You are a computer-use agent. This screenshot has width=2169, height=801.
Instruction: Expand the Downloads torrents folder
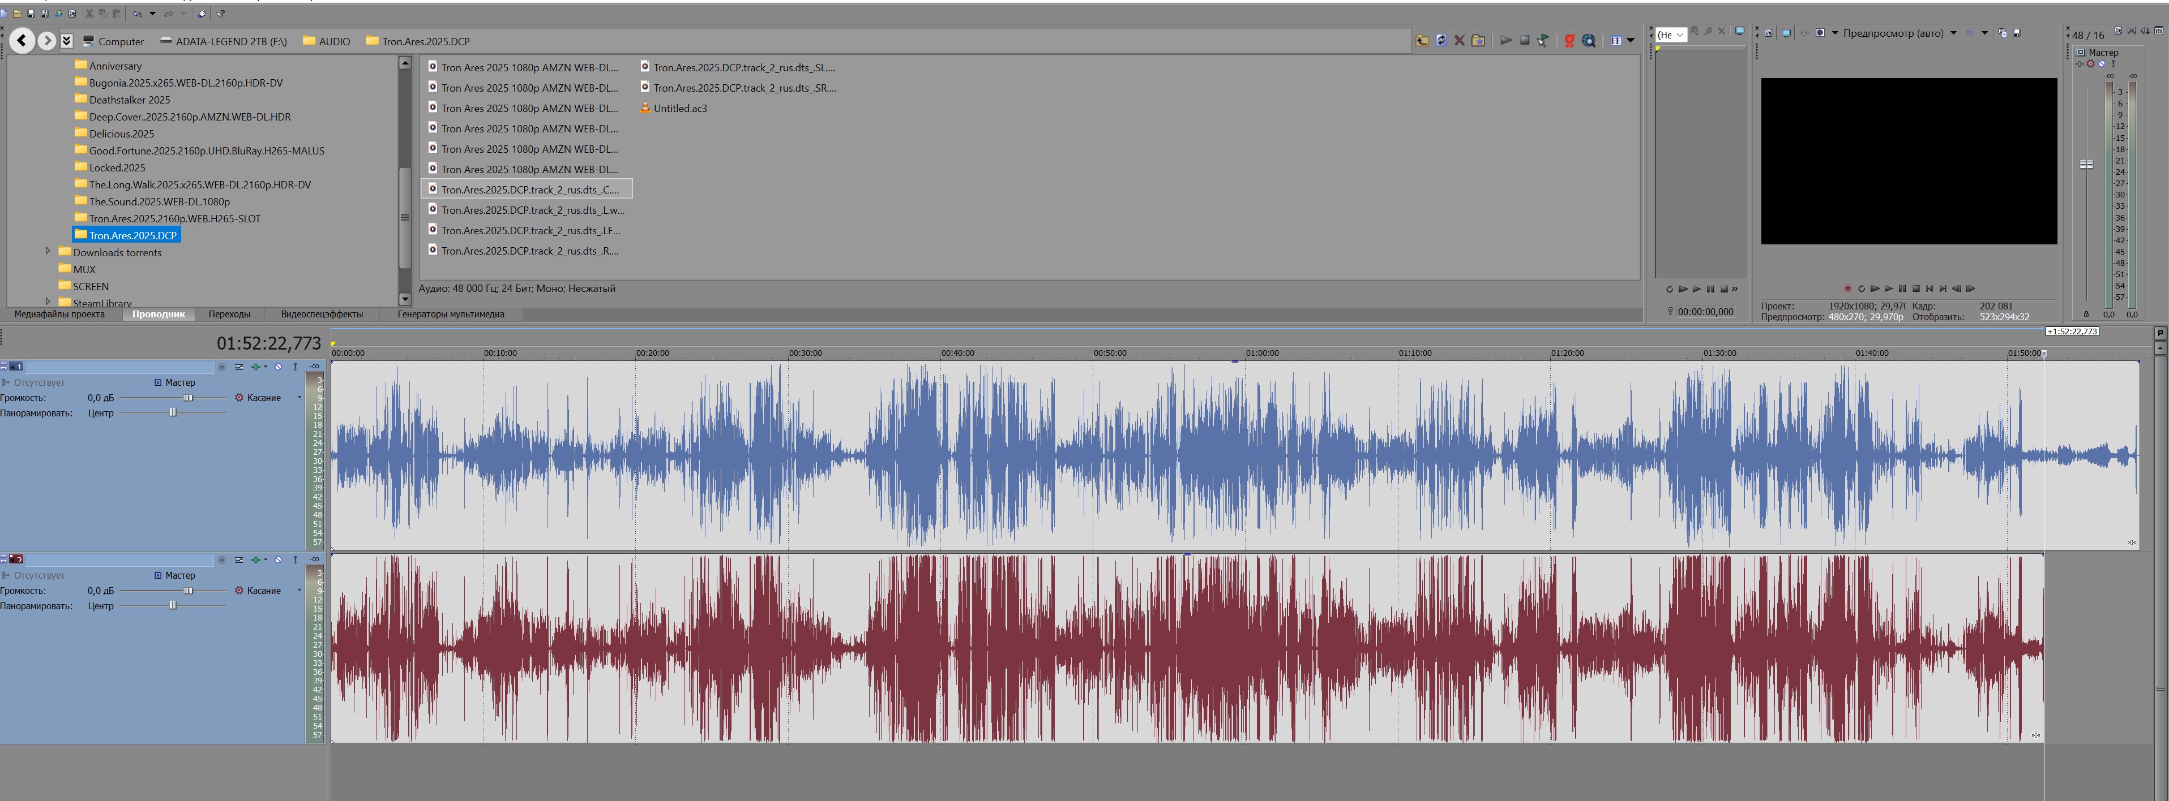(x=48, y=251)
